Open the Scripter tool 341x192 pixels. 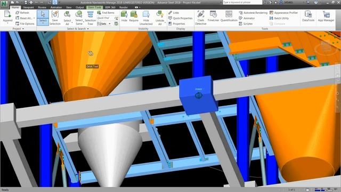coord(246,23)
